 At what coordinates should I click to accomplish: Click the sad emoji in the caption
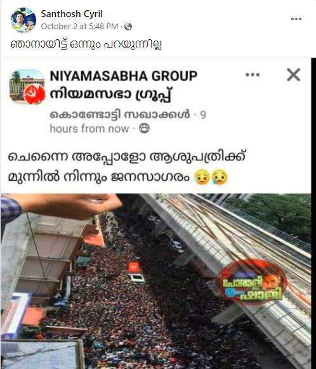202,177
